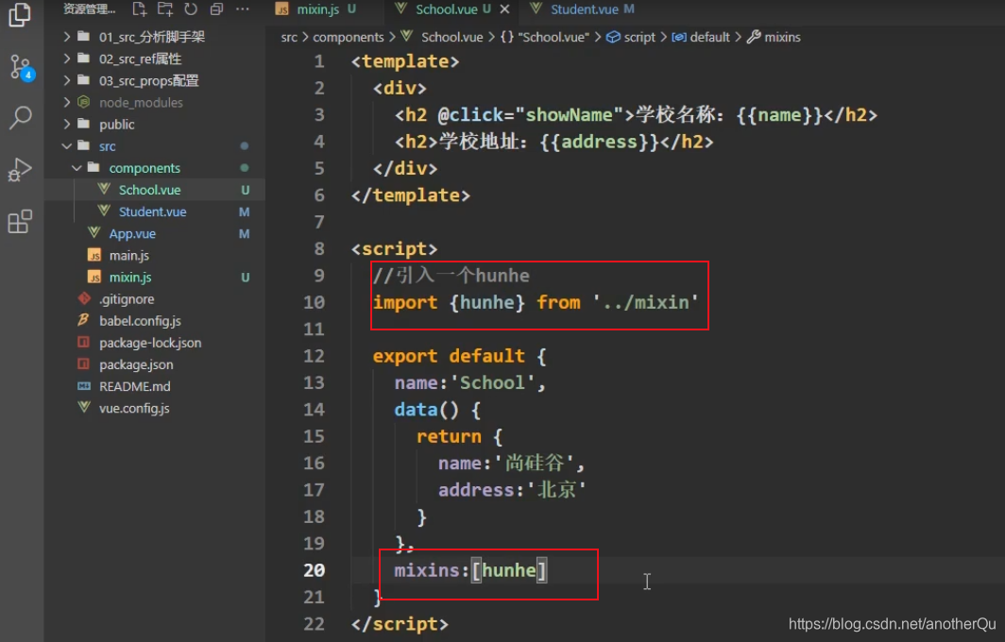Click the export default statement
1005x642 pixels.
point(449,356)
